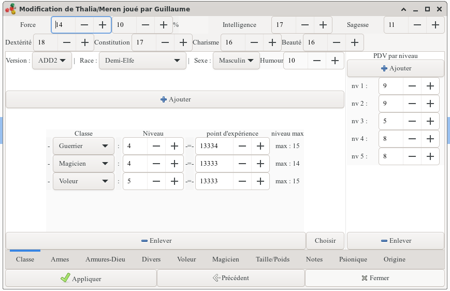Decrease the nv 4 hit points
Viewport: 450px width, 291px height.
[412, 139]
